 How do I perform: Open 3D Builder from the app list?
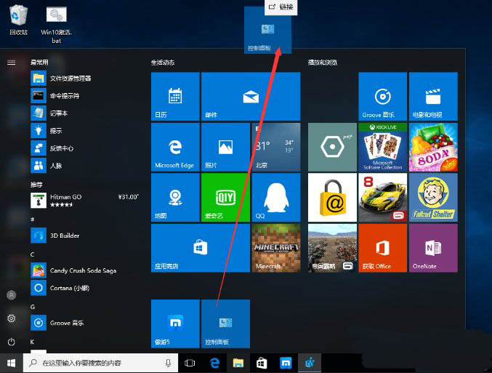point(64,236)
